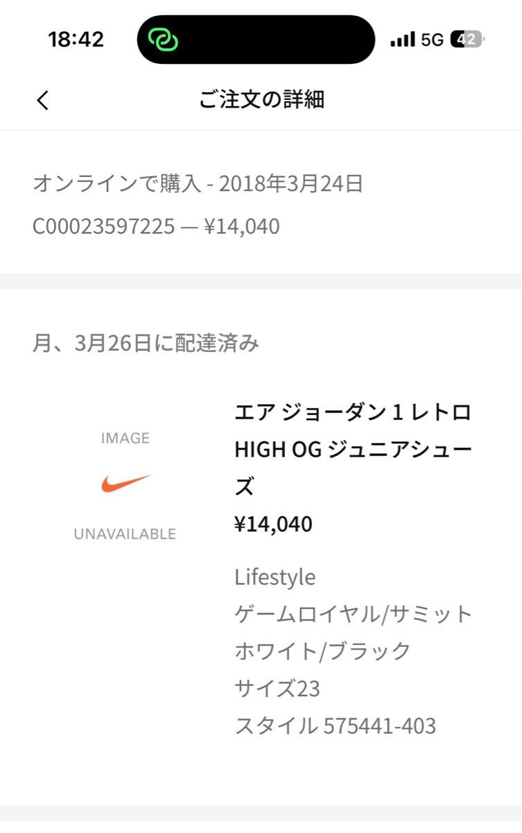Tap the 5G network indicator
This screenshot has height=833, width=522.
pos(432,40)
